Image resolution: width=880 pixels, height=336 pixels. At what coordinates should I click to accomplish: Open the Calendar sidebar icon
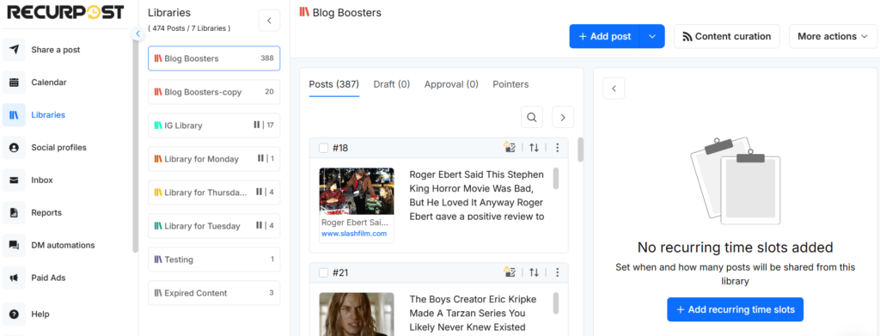pyautogui.click(x=14, y=82)
